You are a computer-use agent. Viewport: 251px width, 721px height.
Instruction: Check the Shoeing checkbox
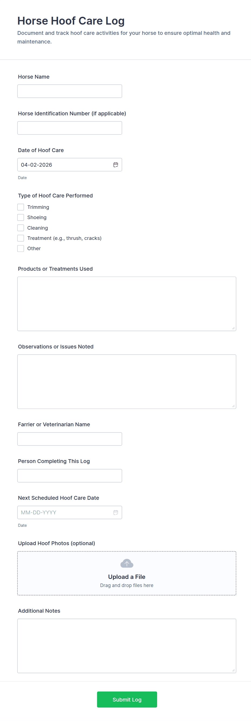(x=21, y=217)
